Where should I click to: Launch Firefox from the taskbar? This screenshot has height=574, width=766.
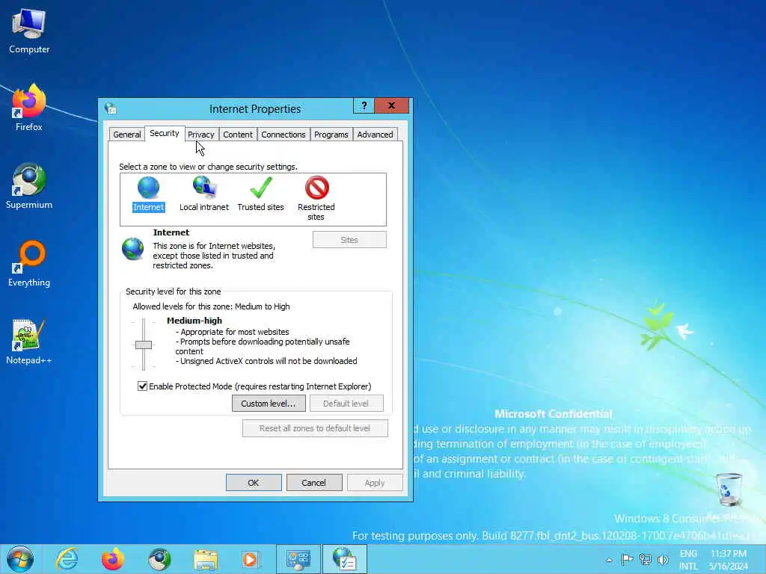pyautogui.click(x=113, y=559)
